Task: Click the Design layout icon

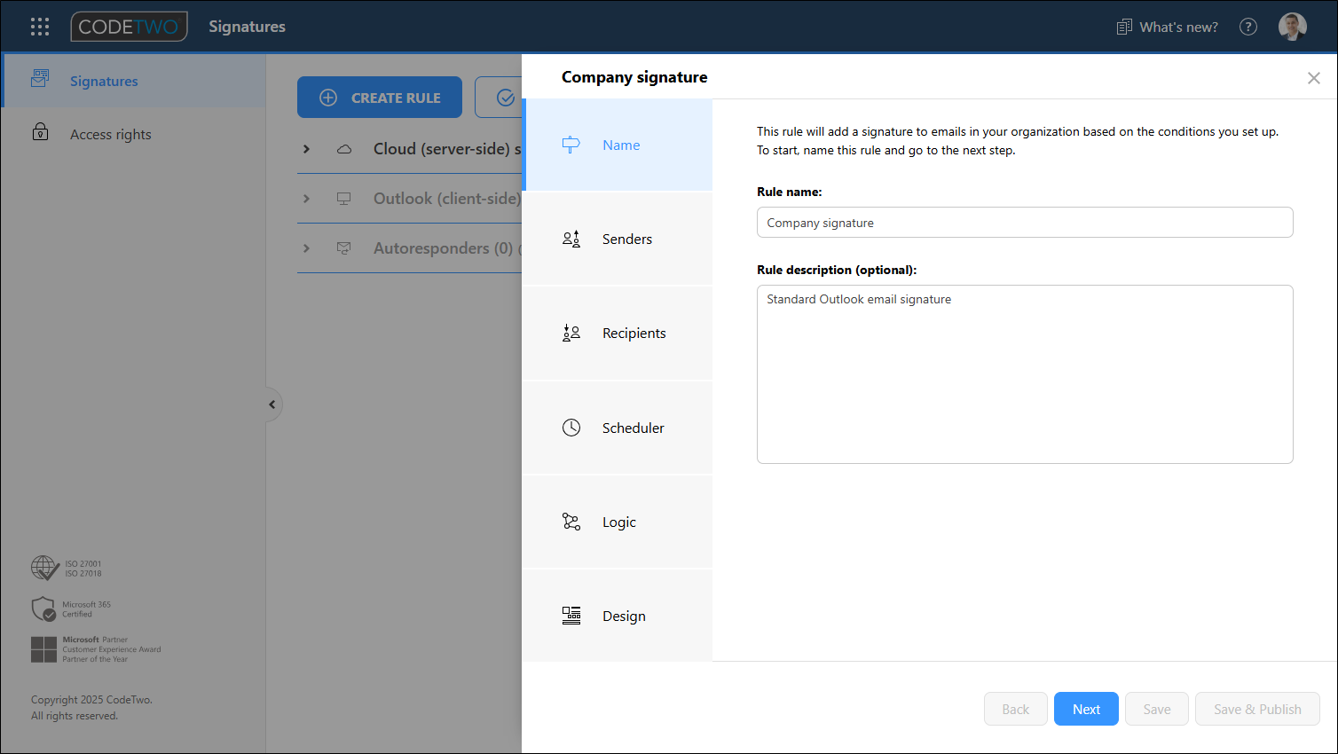Action: 571,616
